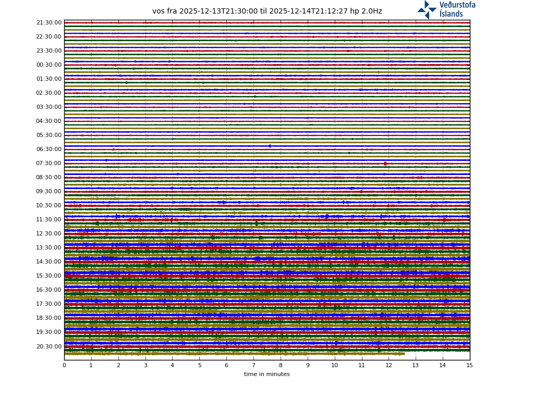Screen dimensions: 534x400
Task: Click the 14:30:00 time label
Action: pos(49,262)
